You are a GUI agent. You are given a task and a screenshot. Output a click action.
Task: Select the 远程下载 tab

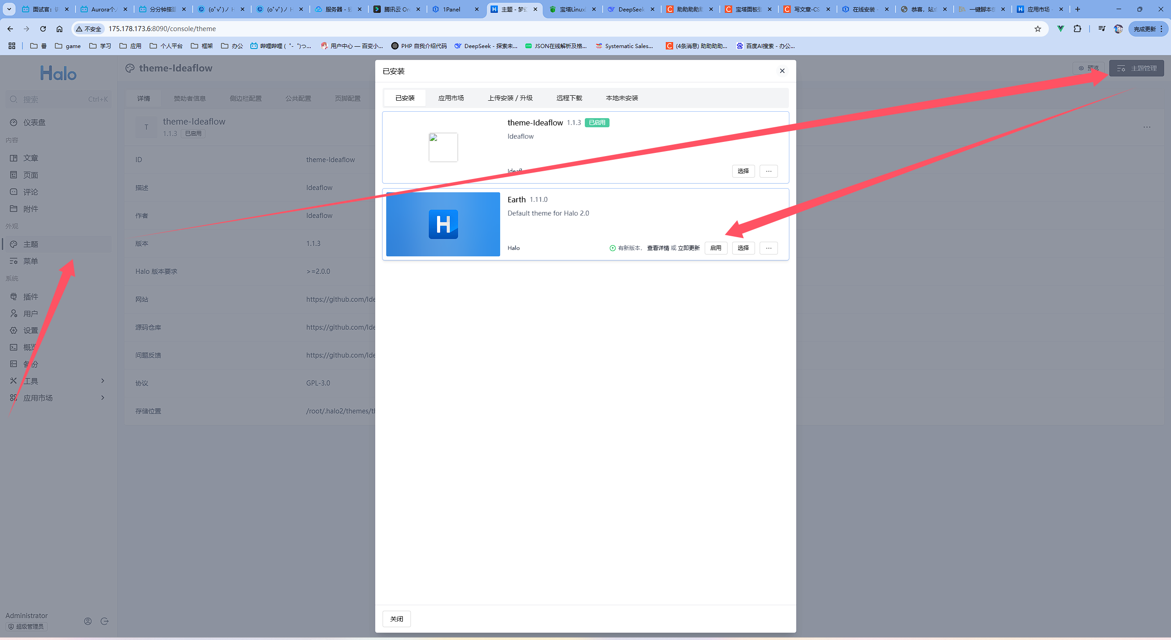pyautogui.click(x=569, y=98)
